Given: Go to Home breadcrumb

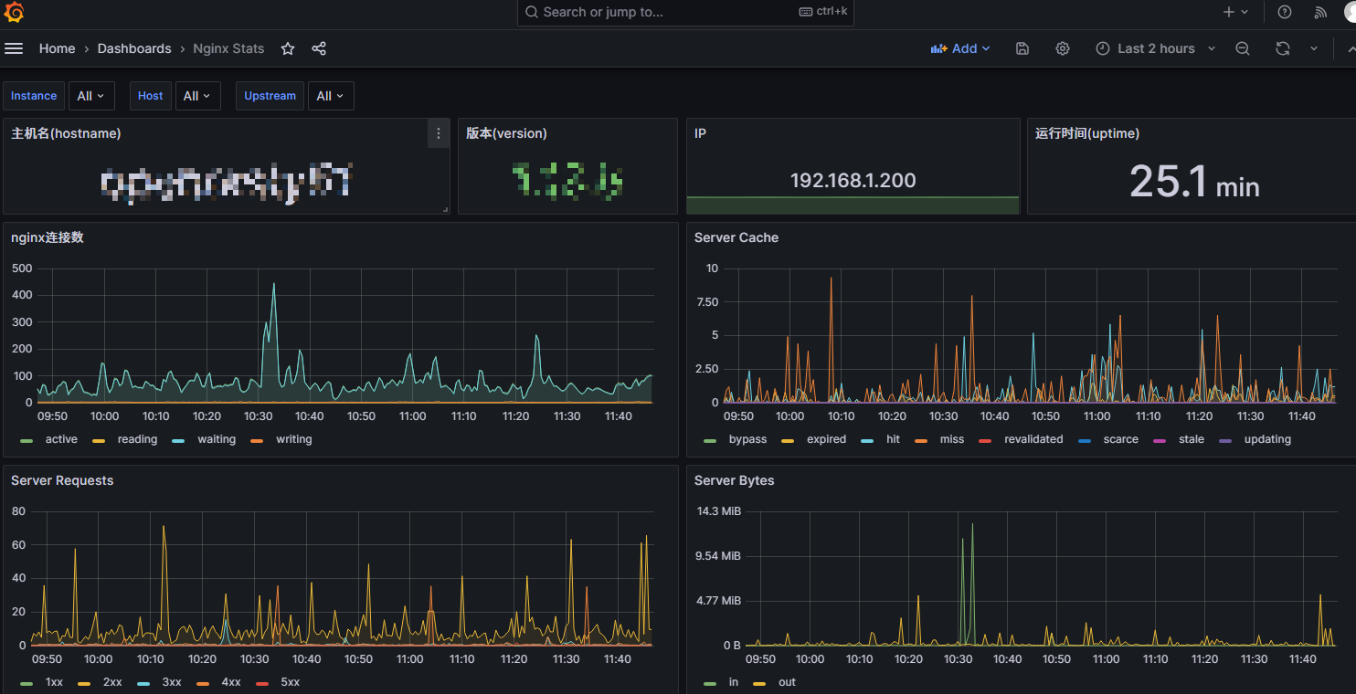Looking at the screenshot, I should (57, 48).
